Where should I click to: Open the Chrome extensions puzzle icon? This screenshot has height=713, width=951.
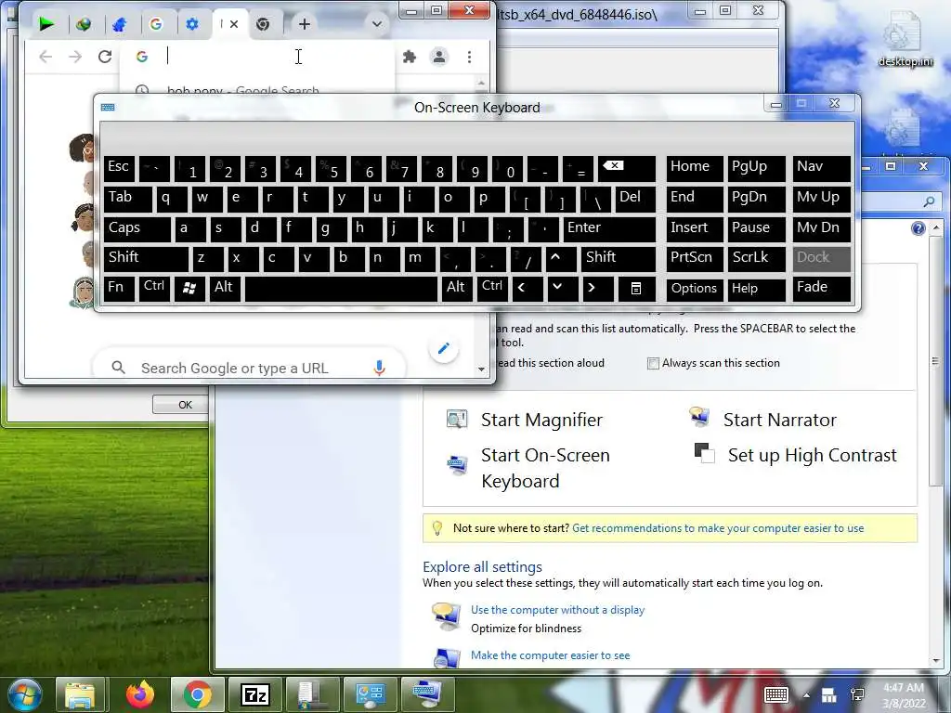[x=410, y=57]
